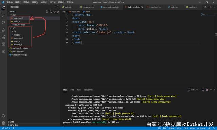217x130 pixels.
Task: Open the Accounts menu in activity bar
Action: [4, 116]
